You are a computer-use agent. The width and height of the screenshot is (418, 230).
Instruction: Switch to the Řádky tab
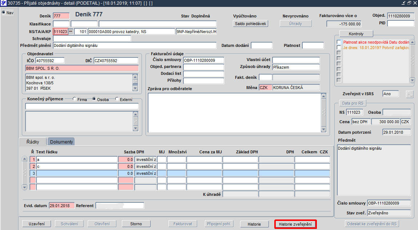[x=33, y=142]
